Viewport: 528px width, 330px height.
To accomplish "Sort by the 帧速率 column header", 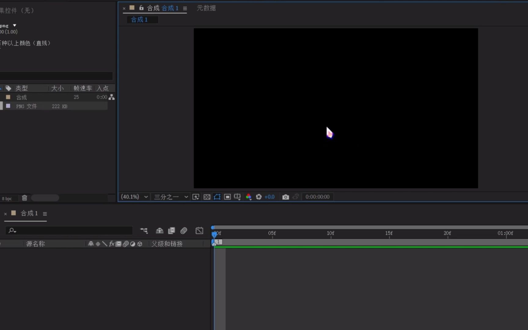I will (83, 88).
